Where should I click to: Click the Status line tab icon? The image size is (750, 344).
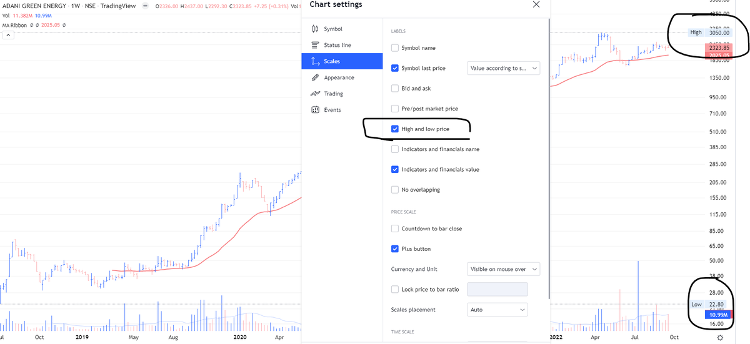315,45
